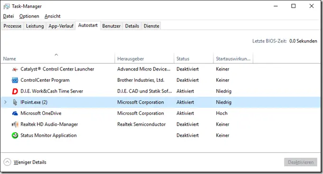
Task: Open the Datei menu
Action: tap(9, 16)
